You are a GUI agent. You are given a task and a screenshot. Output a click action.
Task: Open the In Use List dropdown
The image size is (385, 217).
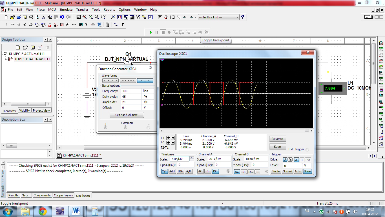[237, 17]
